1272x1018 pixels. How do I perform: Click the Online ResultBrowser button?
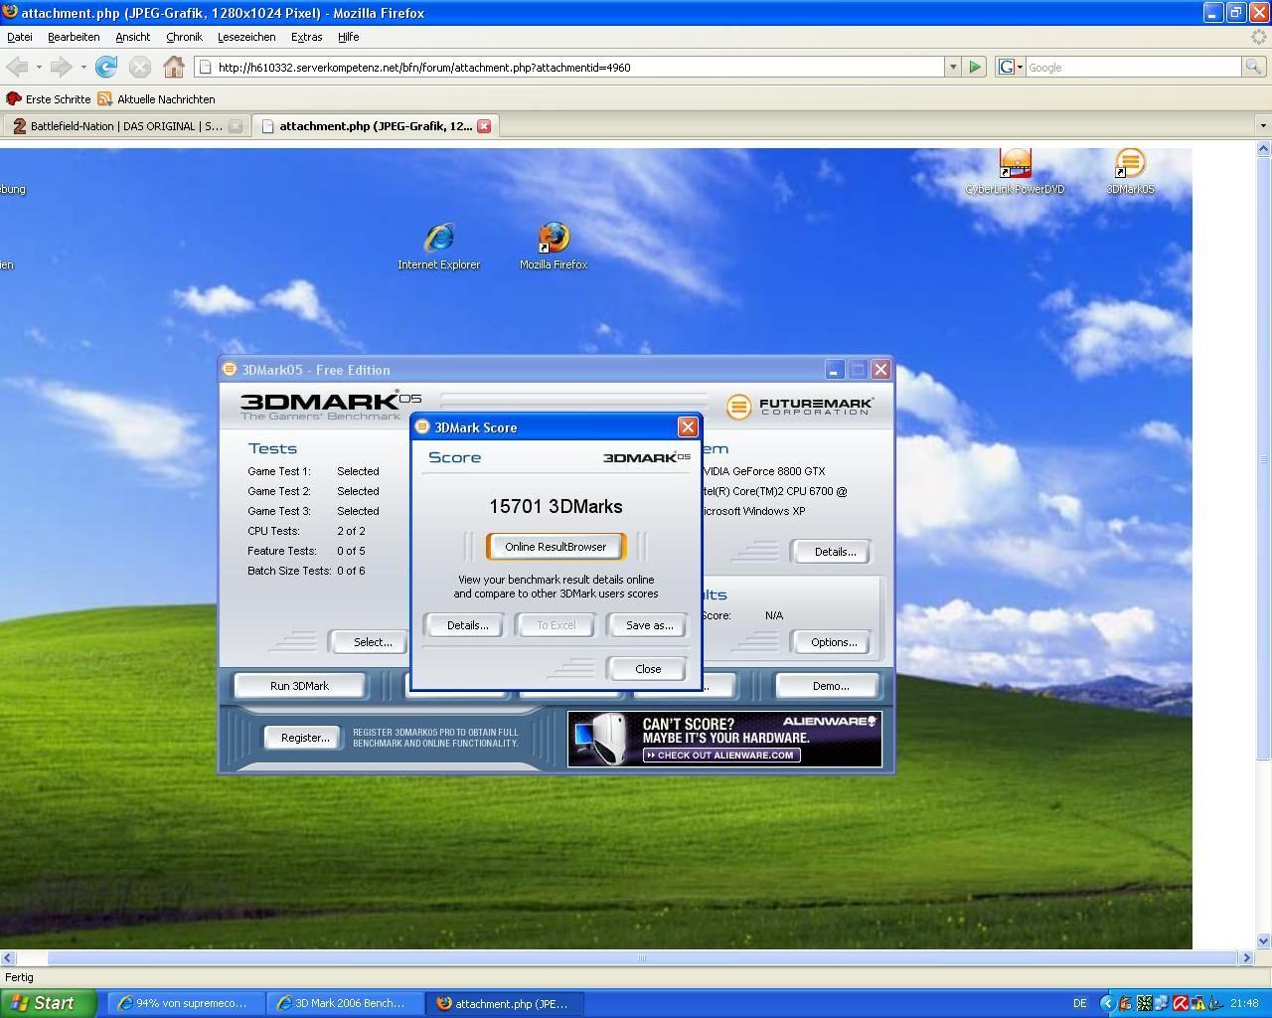coord(556,547)
